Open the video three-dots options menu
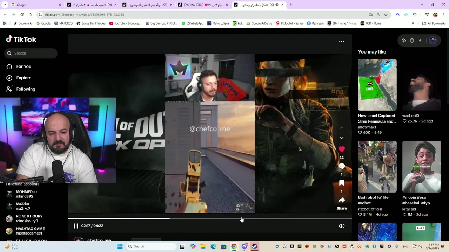Screen dimensions: 449x252 coord(342,41)
